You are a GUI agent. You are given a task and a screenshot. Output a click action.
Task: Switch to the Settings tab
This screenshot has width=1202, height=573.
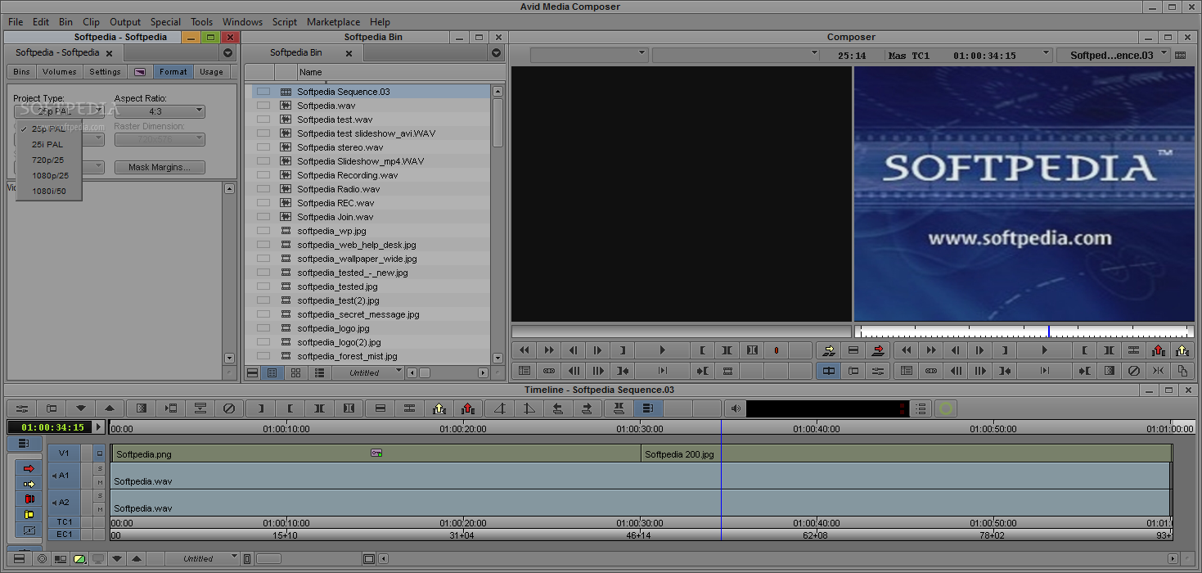point(105,72)
